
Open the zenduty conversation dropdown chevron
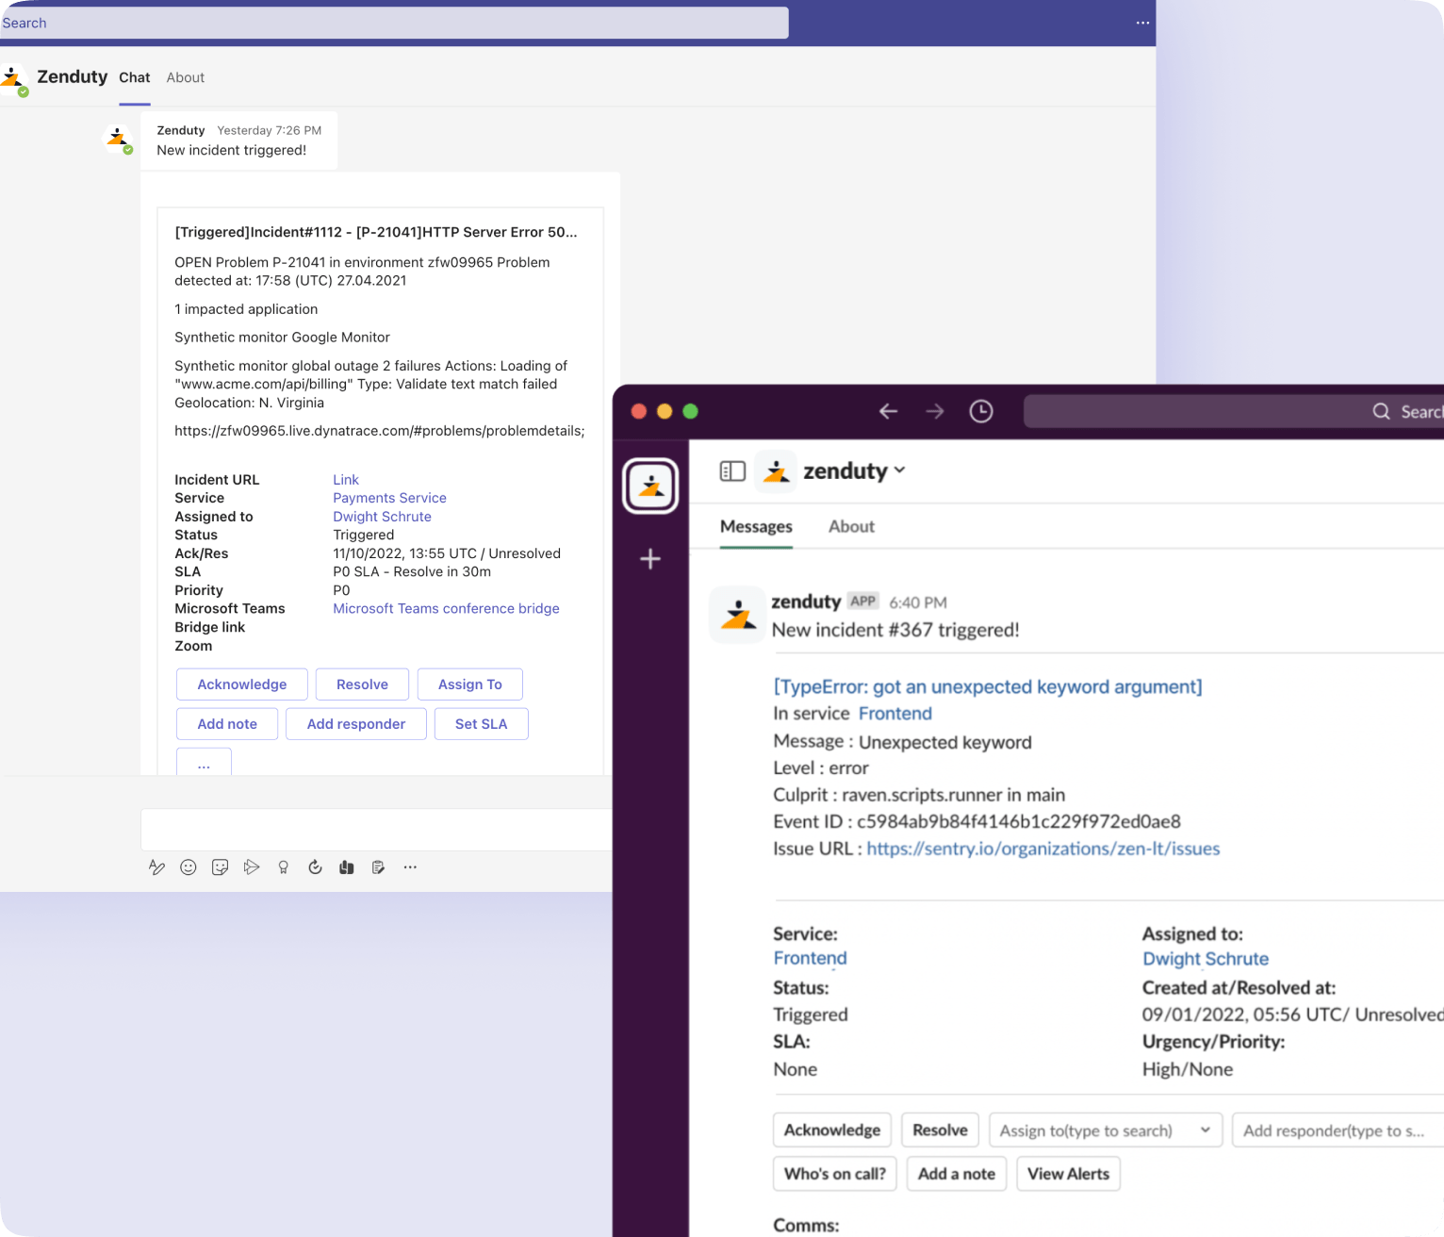click(x=901, y=470)
